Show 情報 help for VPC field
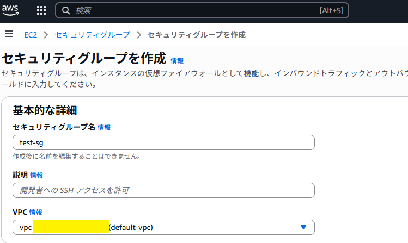The width and height of the screenshot is (408, 243). click(35, 212)
